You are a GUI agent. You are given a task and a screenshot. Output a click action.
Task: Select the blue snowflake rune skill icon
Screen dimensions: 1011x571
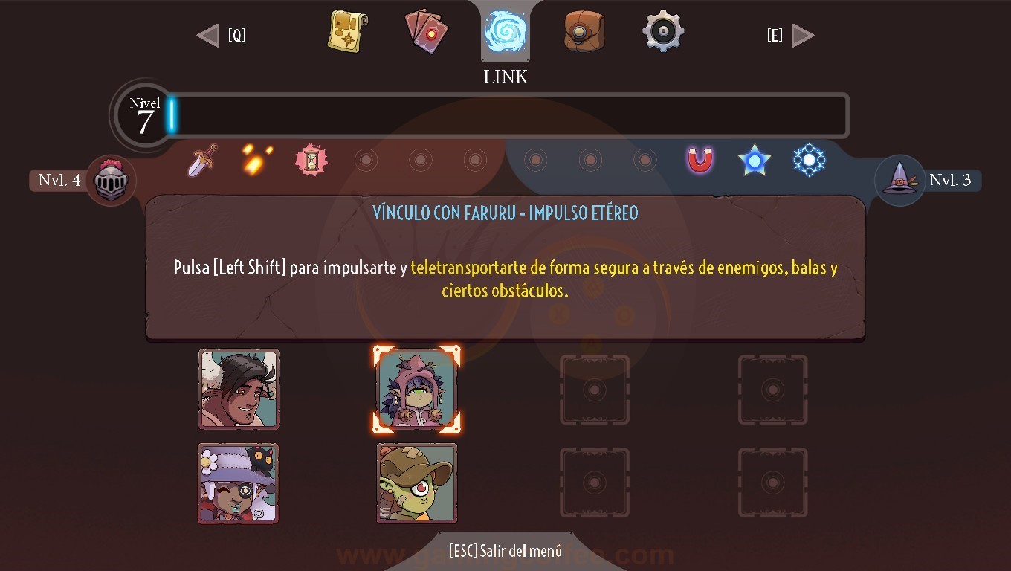(x=809, y=160)
